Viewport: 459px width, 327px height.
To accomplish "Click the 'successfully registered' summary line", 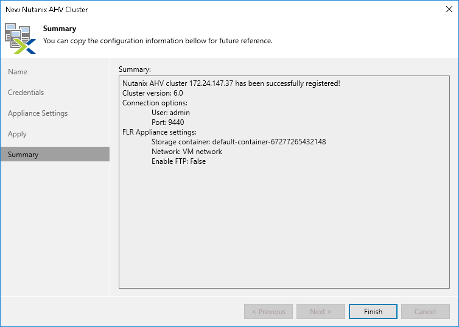I will (231, 83).
